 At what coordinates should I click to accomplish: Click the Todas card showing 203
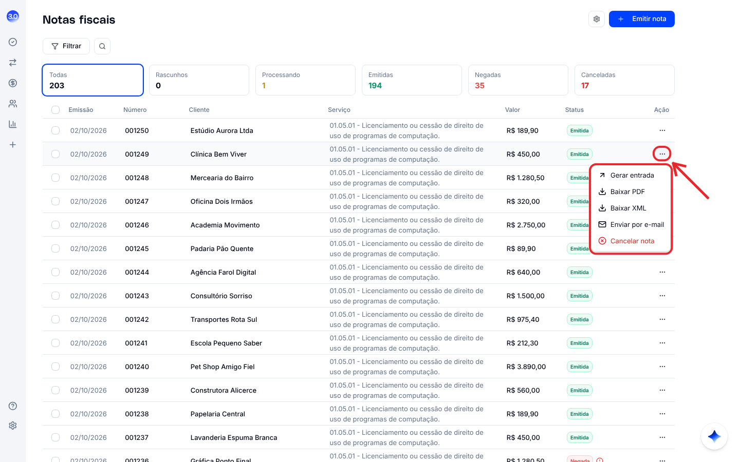(92, 80)
